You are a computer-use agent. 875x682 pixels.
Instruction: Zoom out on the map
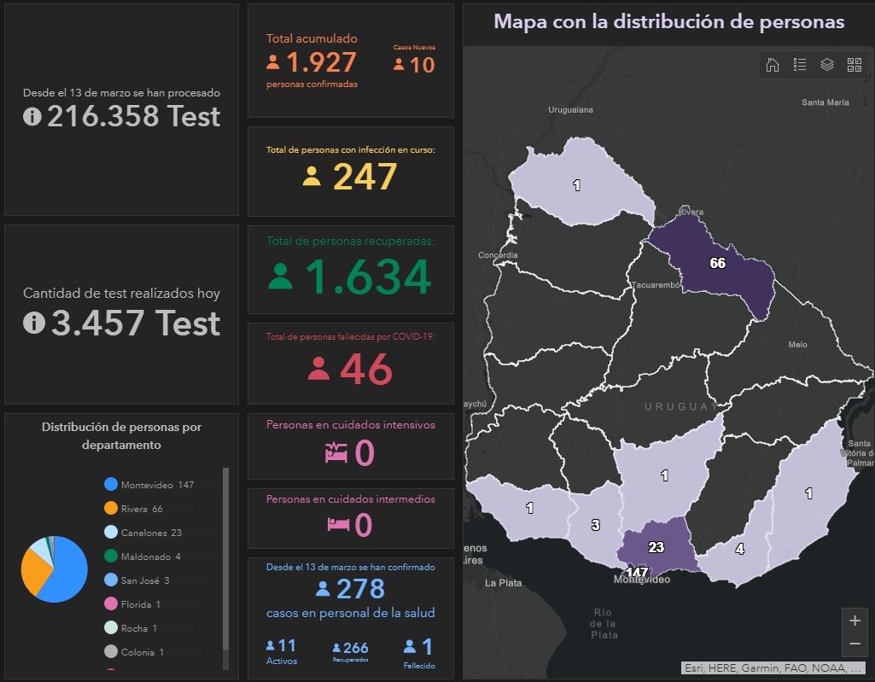tap(855, 644)
